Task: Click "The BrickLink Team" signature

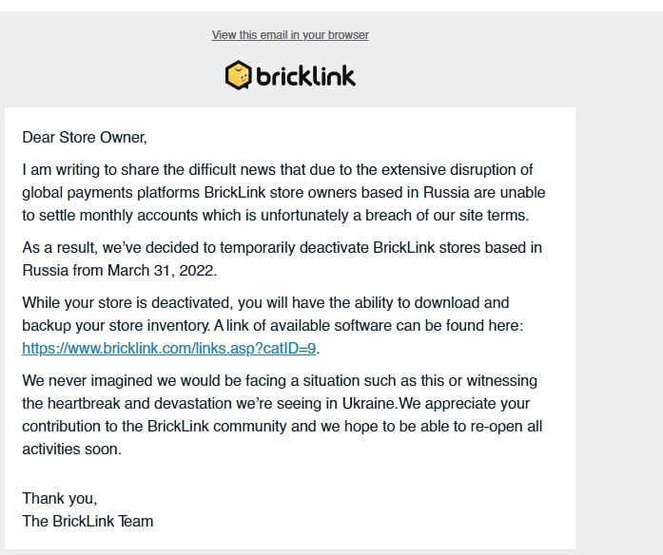Action: [88, 522]
